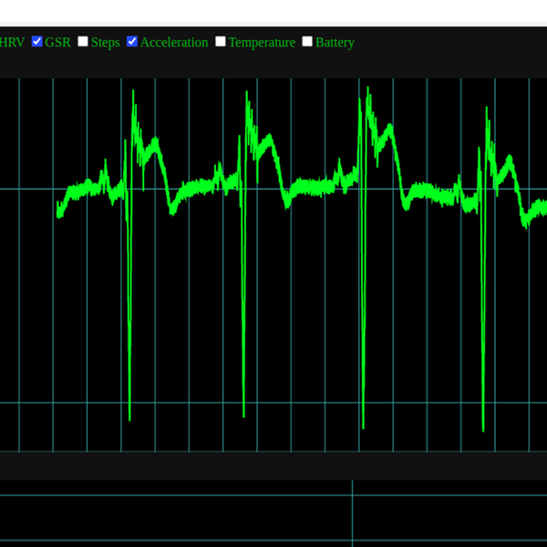Click the GSR label text
This screenshot has height=547, width=547.
click(x=57, y=42)
